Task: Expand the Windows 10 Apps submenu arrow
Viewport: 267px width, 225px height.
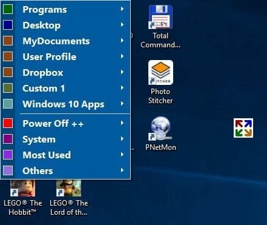Action: click(122, 104)
